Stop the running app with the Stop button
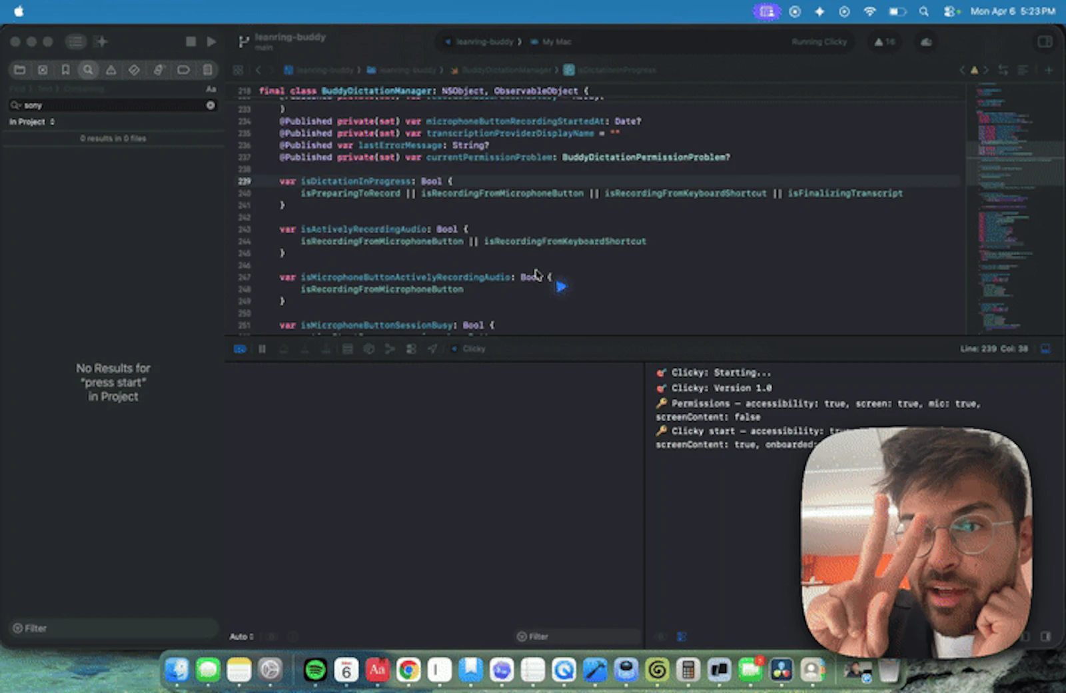The image size is (1066, 693). pyautogui.click(x=191, y=41)
